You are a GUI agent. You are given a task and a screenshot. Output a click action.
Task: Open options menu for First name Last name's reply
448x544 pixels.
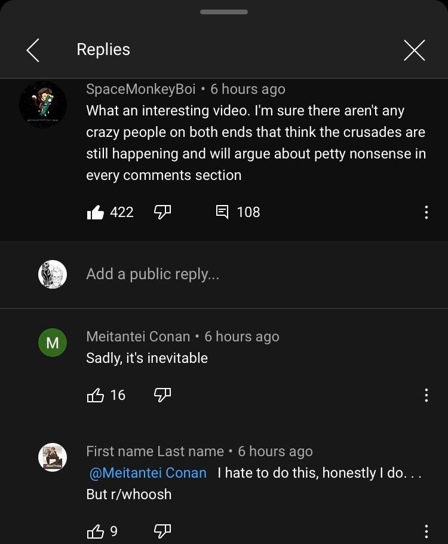coord(426,531)
